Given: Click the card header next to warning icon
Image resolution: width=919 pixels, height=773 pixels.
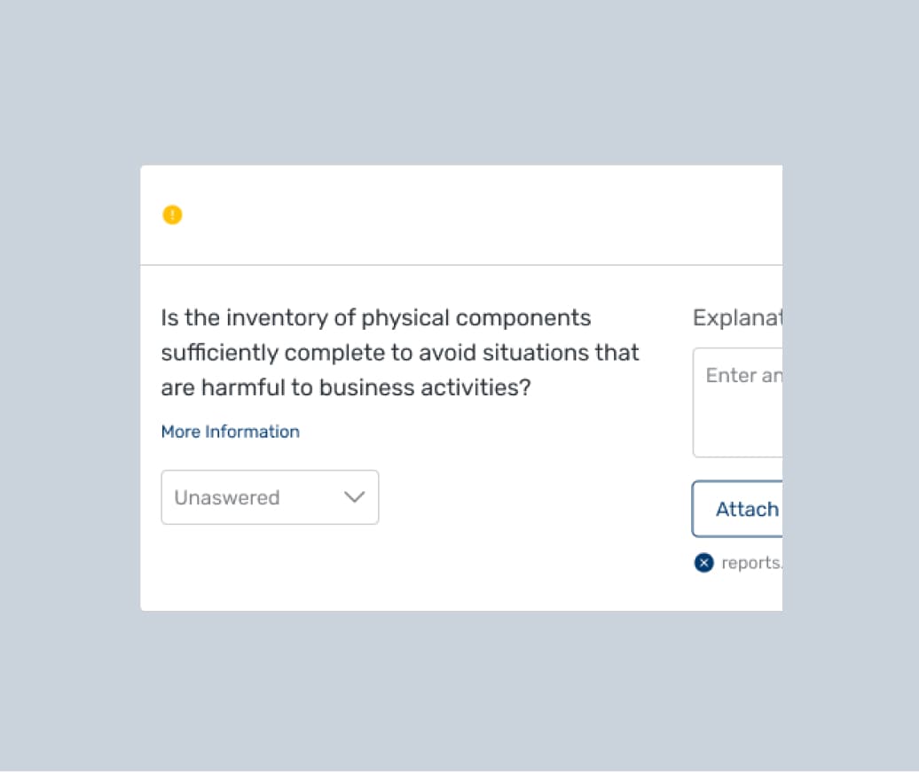Looking at the screenshot, I should point(461,215).
